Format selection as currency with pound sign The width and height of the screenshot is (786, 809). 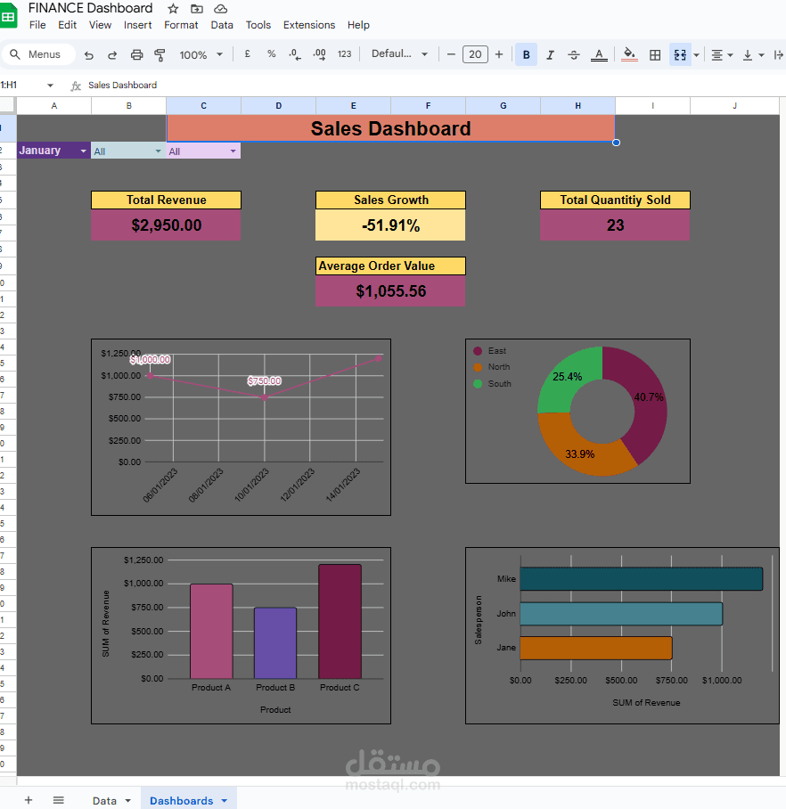247,54
